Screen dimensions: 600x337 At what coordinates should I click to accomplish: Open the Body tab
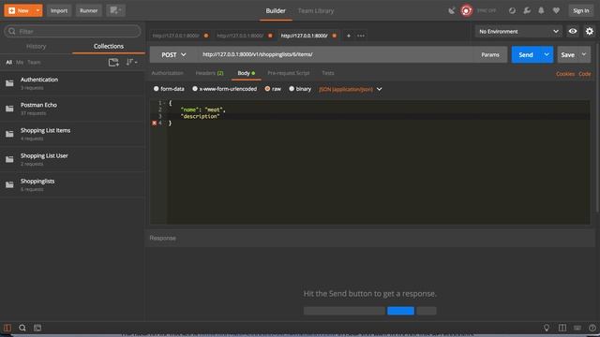coord(246,73)
